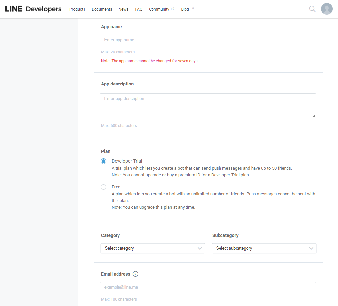Click the Blog external link icon
Image resolution: width=338 pixels, height=306 pixels.
(x=192, y=9)
